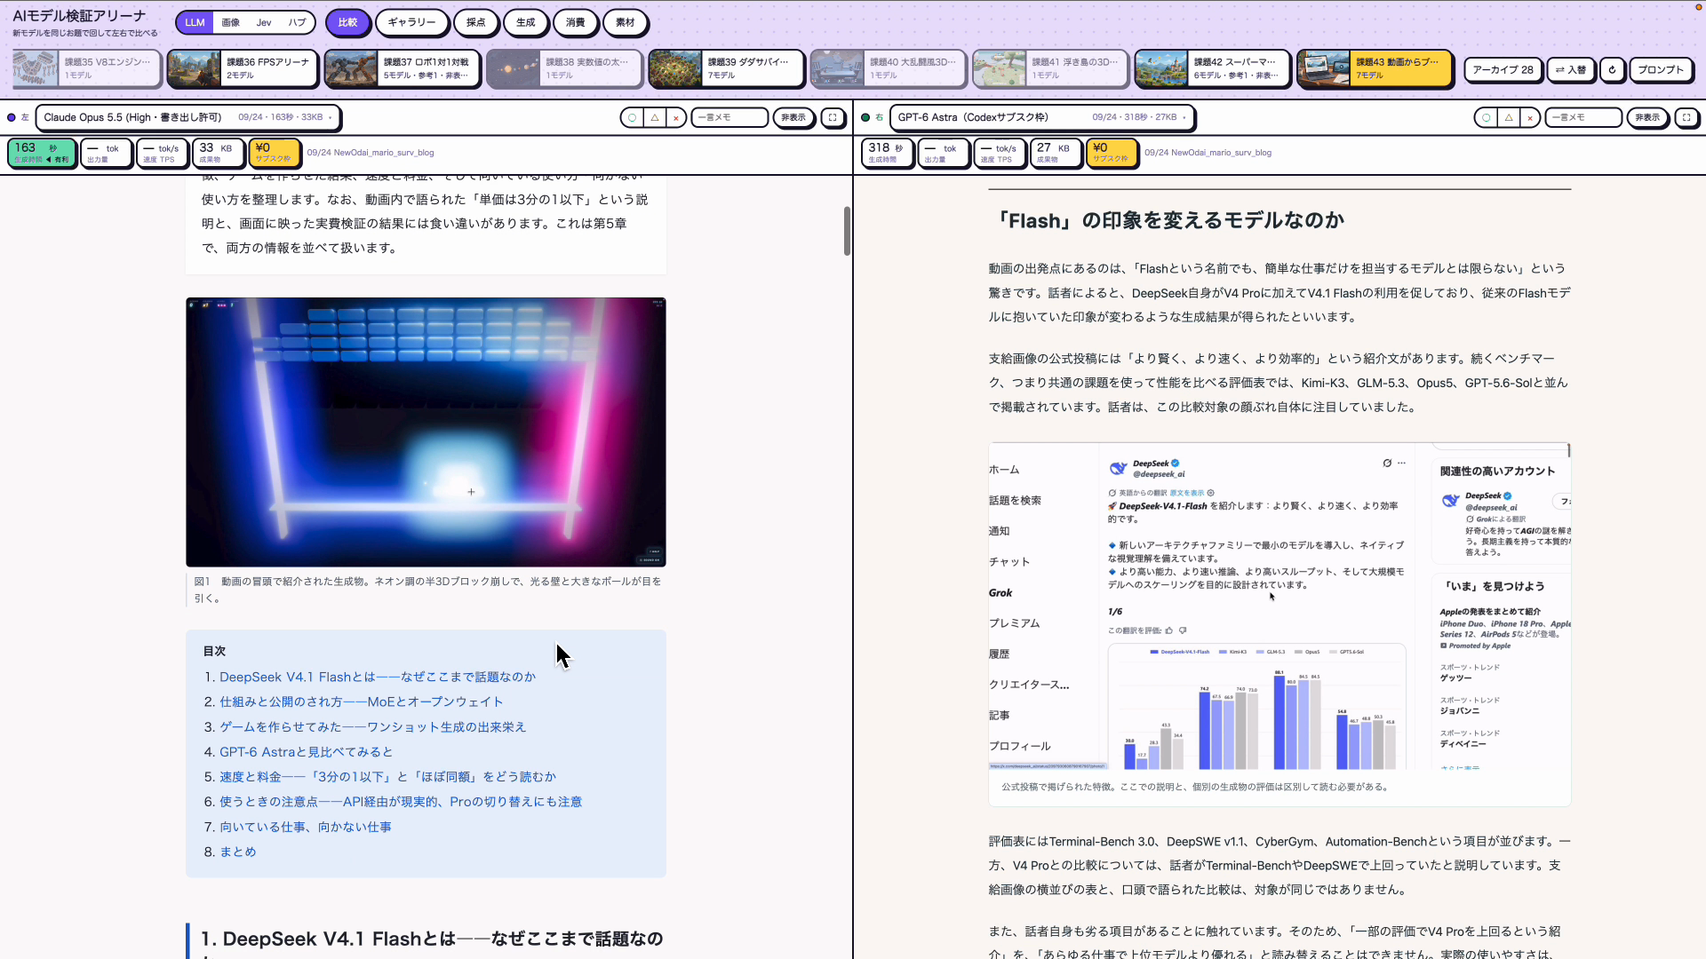Select task card 課題41 浮き島の3D

(x=1050, y=68)
